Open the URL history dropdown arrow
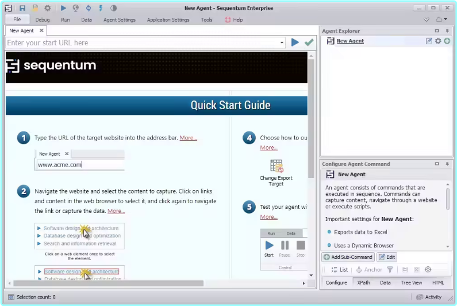 pos(282,43)
